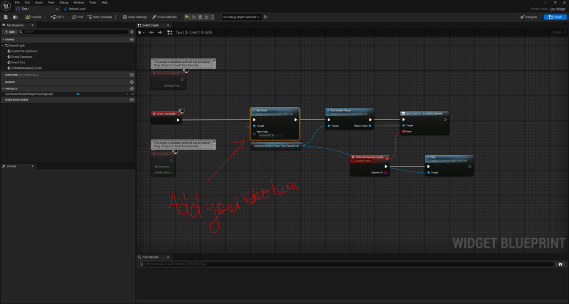
Task: Open play options three-dot menu
Action: [x=213, y=17]
